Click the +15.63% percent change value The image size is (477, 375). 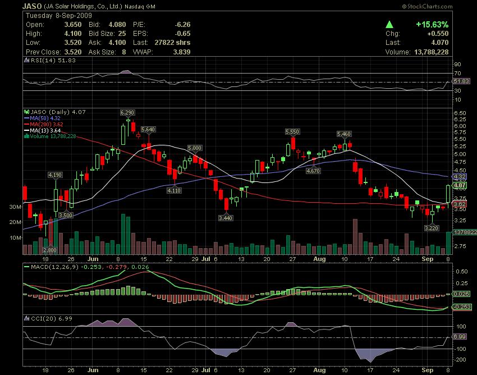click(x=432, y=25)
